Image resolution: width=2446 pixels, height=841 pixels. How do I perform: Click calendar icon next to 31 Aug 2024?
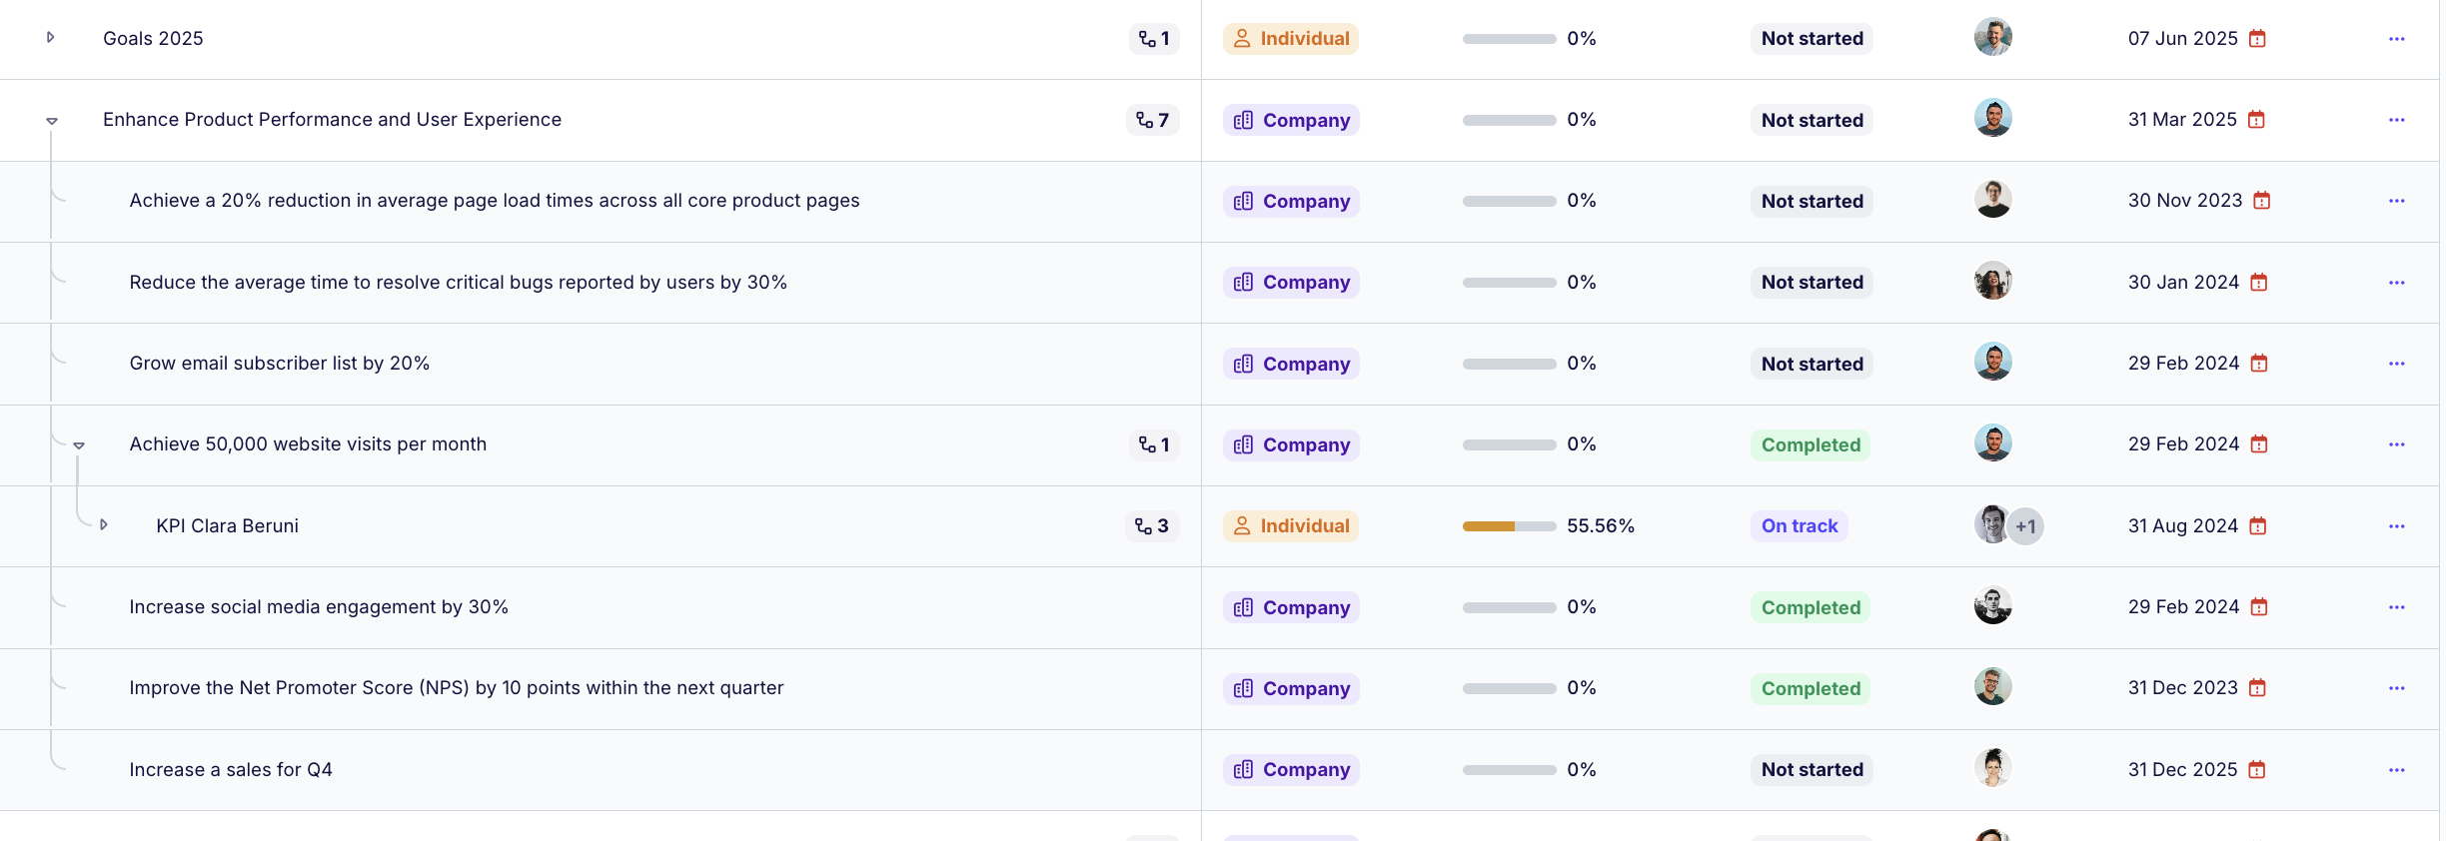tap(2258, 526)
